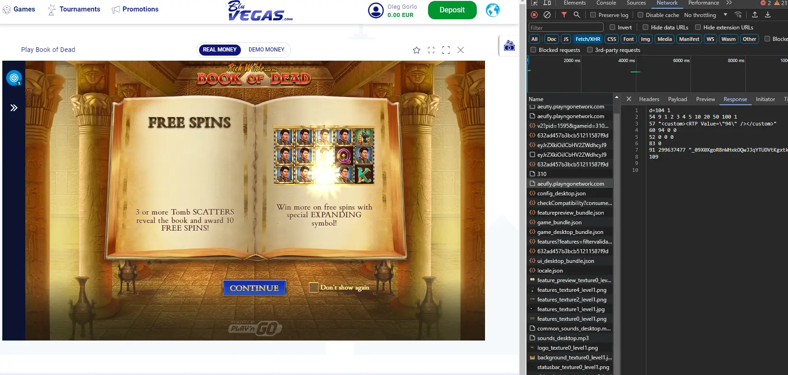Click the globe language icon
The height and width of the screenshot is (375, 788).
(493, 10)
